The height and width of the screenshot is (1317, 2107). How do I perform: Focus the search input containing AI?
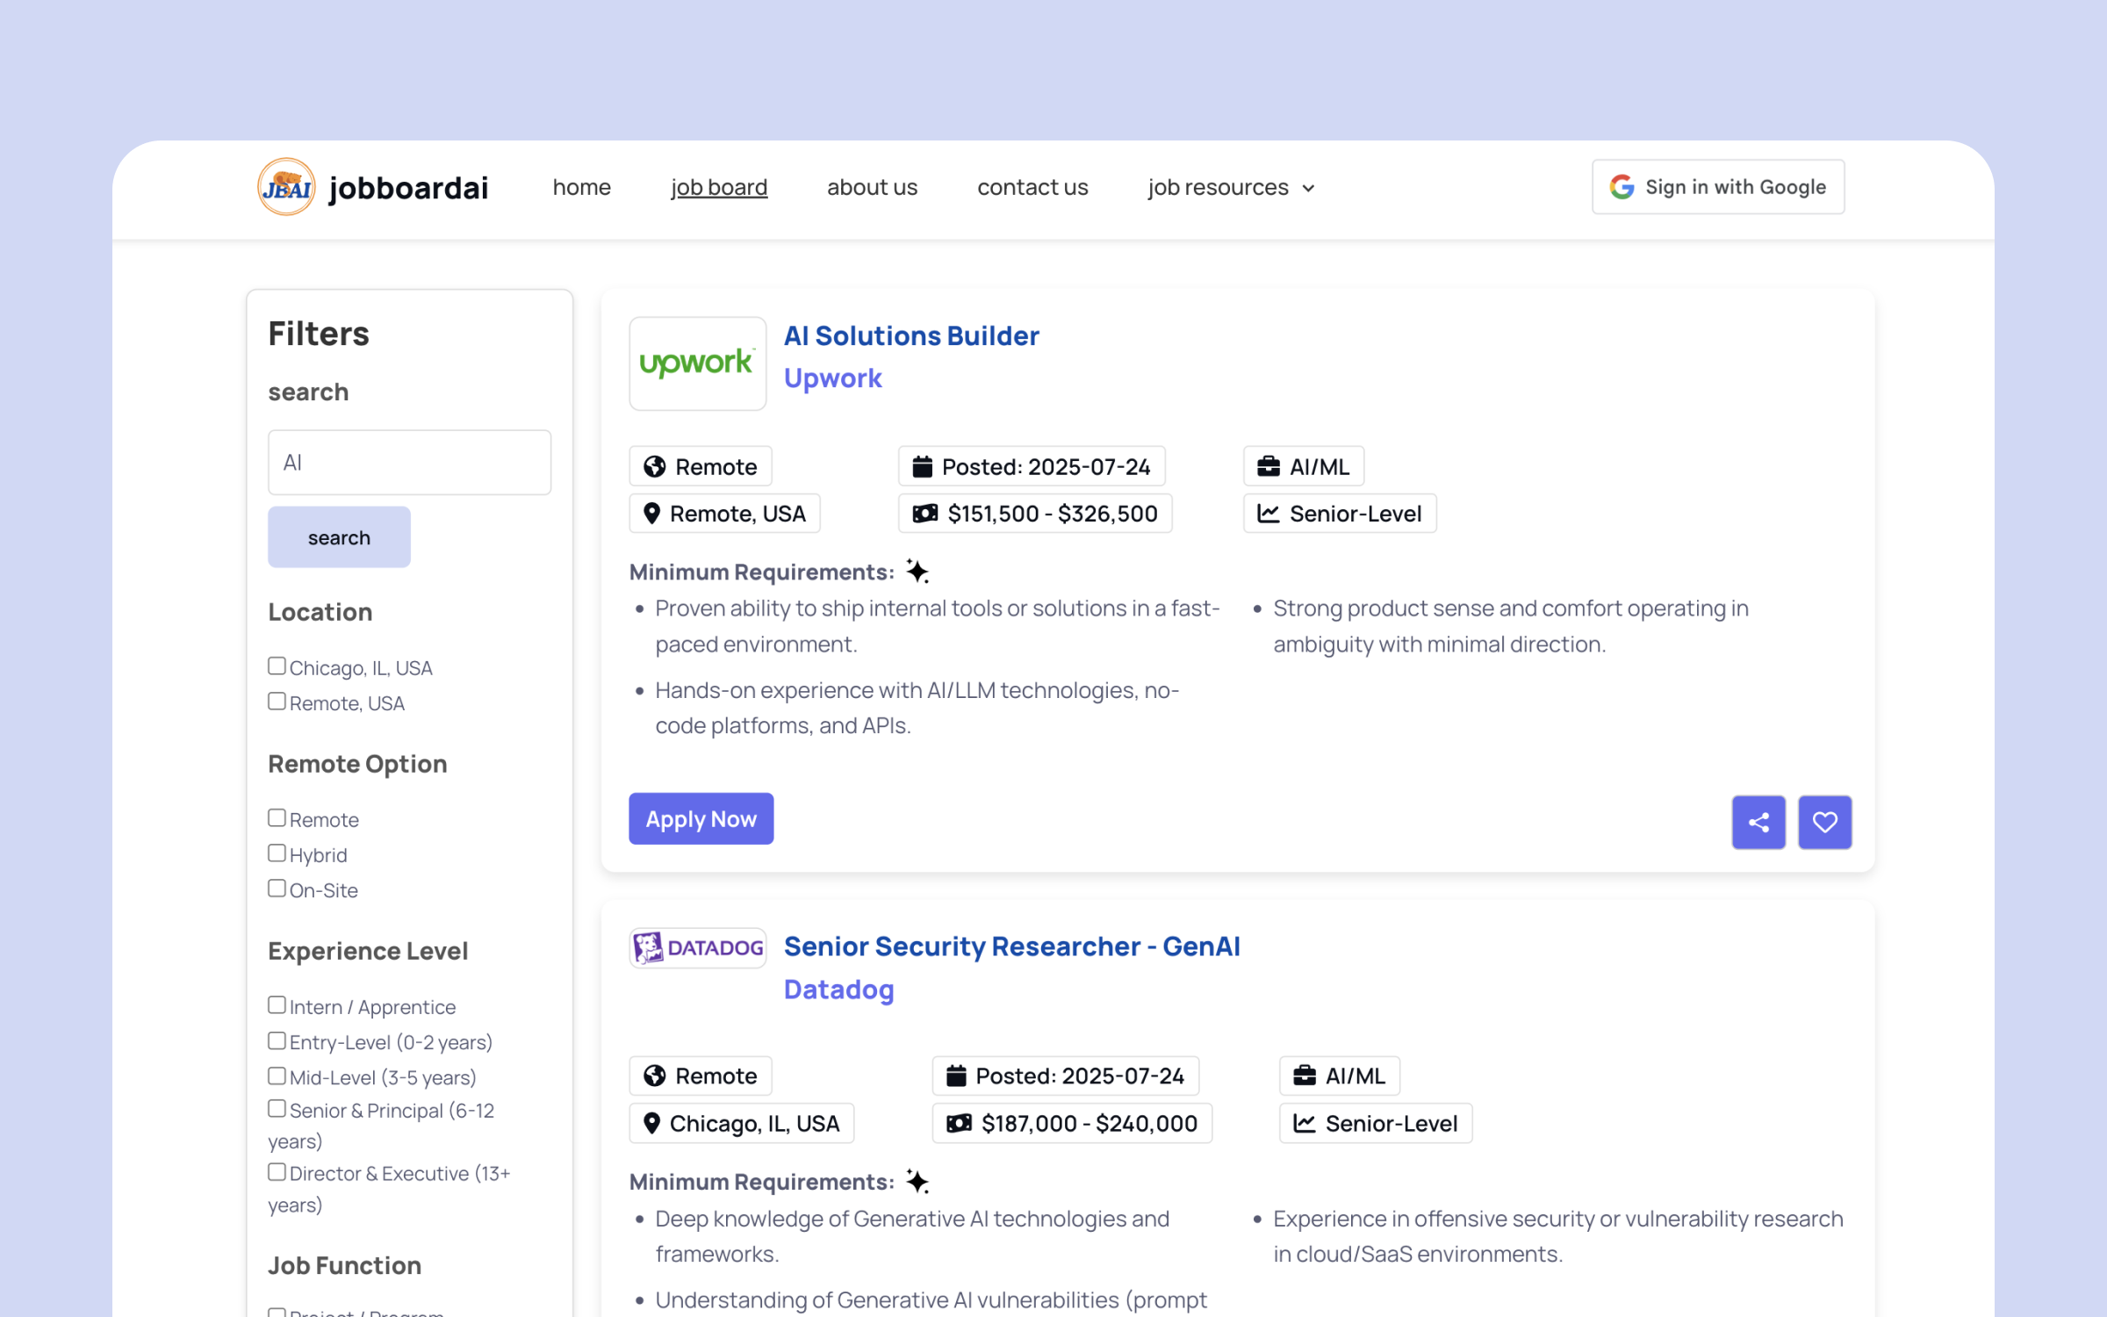[409, 462]
